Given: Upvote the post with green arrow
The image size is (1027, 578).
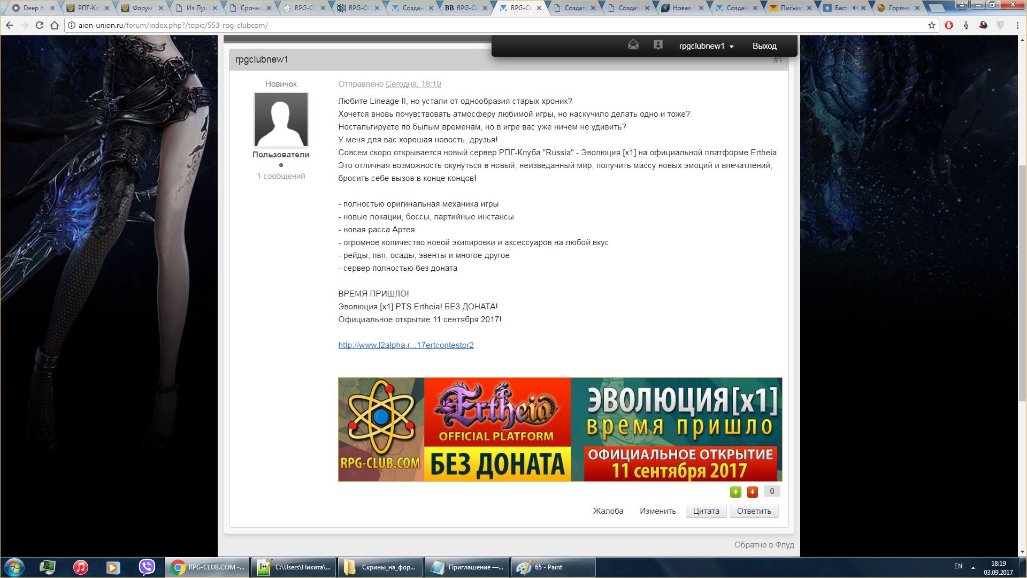Looking at the screenshot, I should tap(735, 492).
